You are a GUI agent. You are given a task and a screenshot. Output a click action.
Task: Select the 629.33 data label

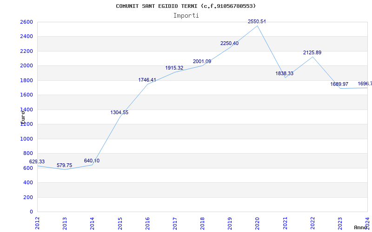pyautogui.click(x=37, y=161)
